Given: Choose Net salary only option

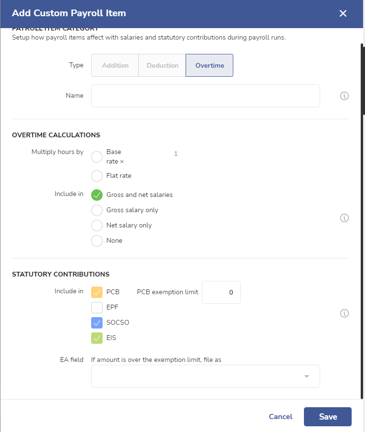Looking at the screenshot, I should pyautogui.click(x=97, y=226).
